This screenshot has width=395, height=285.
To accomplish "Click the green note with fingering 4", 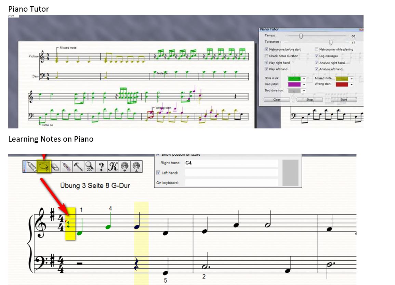I will (108, 227).
